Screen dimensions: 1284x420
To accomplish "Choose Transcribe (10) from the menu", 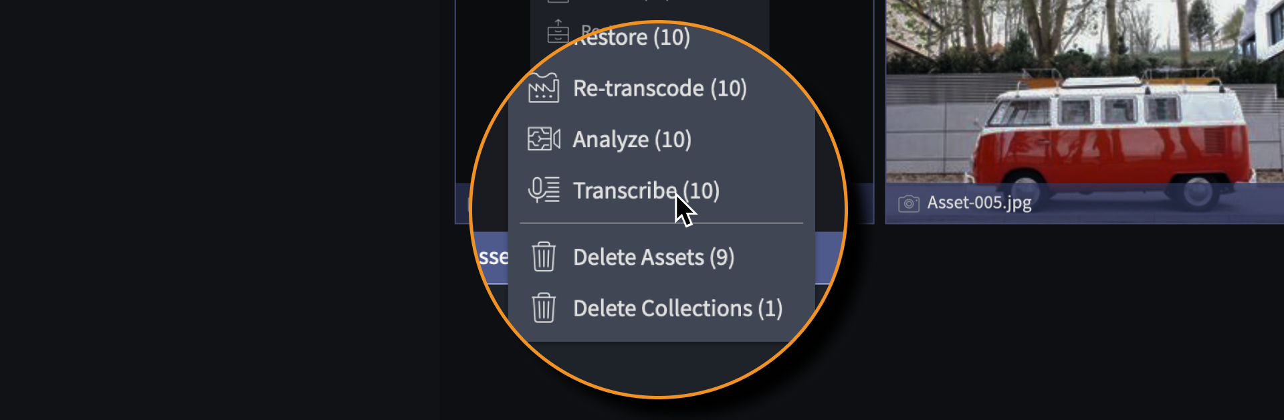I will [646, 191].
